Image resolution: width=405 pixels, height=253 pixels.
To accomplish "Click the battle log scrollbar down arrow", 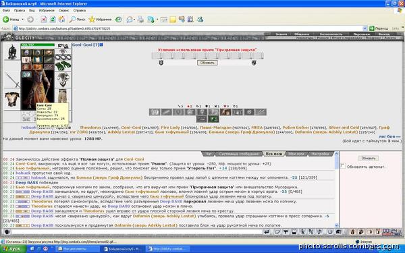I will coord(337,225).
